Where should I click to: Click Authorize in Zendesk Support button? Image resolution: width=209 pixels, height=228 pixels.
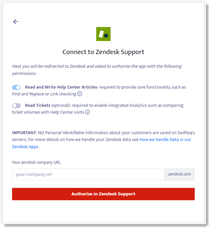[103, 194]
